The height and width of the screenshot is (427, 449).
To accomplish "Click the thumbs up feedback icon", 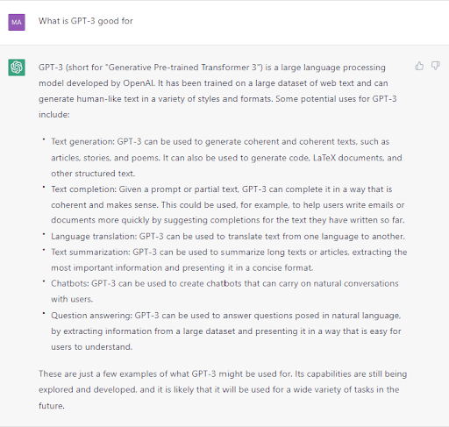I will (419, 66).
